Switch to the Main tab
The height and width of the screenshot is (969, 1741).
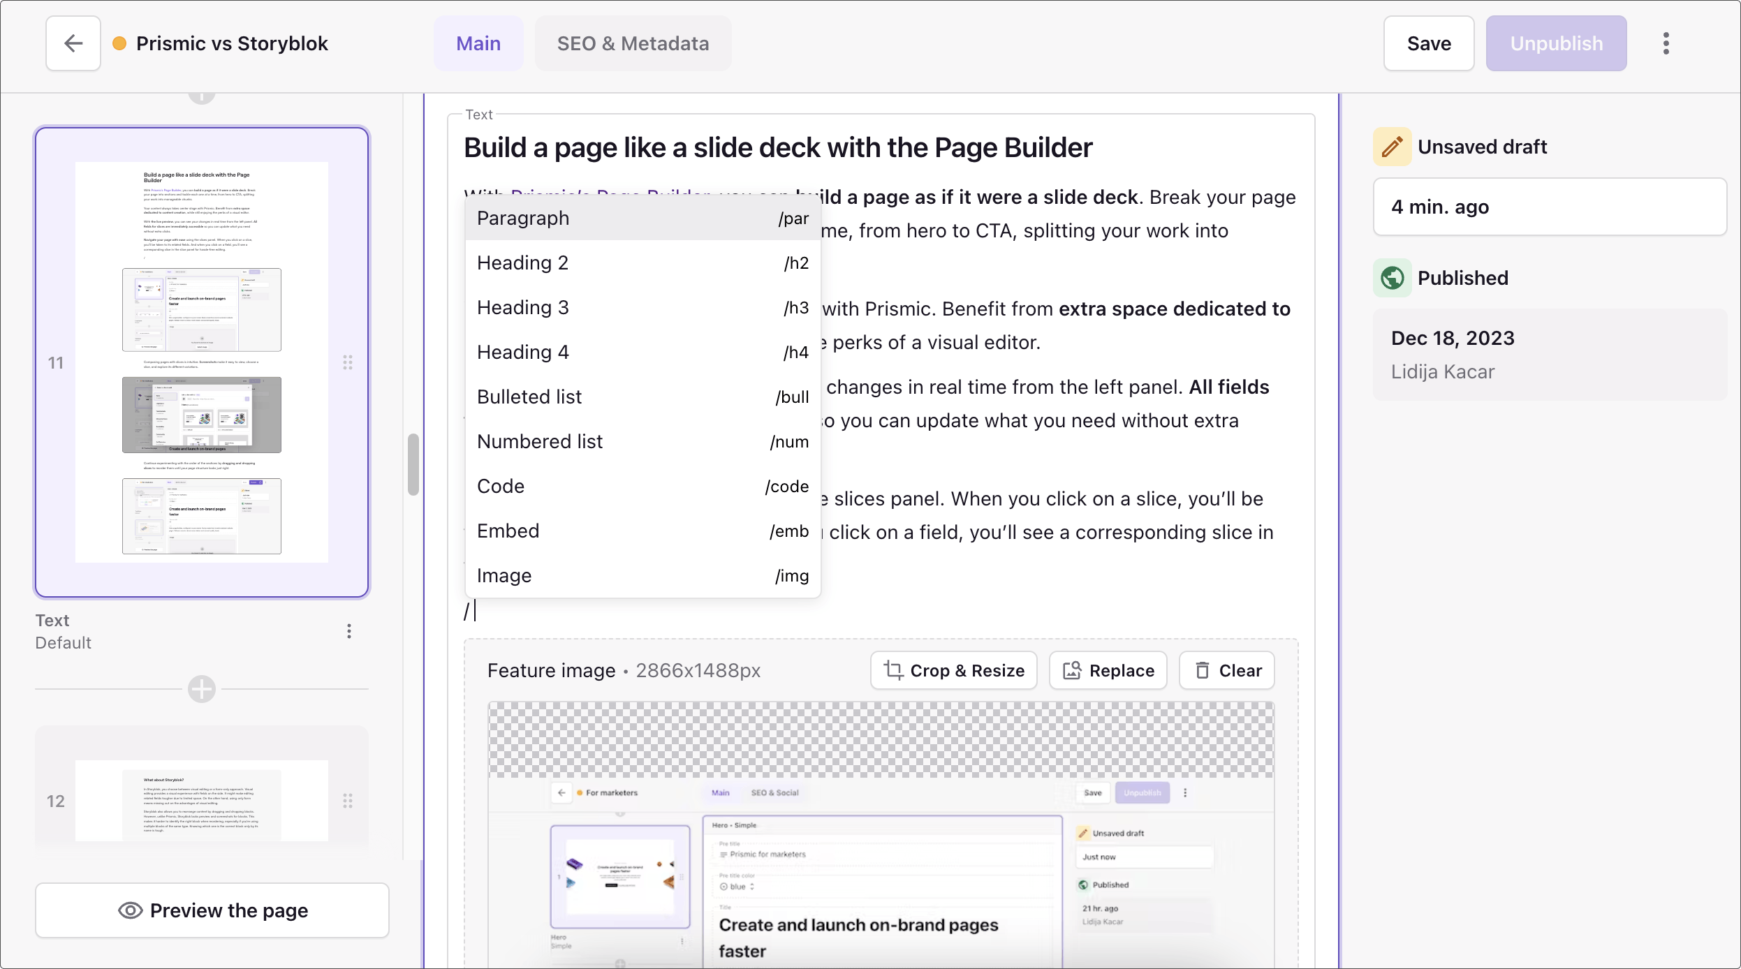click(x=478, y=43)
